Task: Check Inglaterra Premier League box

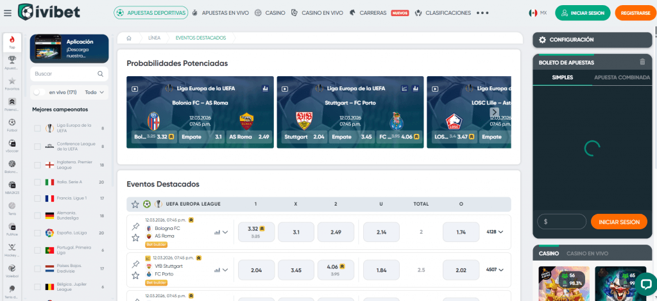Action: click(x=38, y=165)
